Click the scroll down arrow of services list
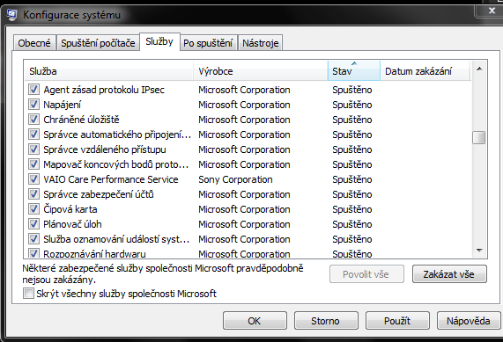The image size is (503, 342). pyautogui.click(x=479, y=250)
